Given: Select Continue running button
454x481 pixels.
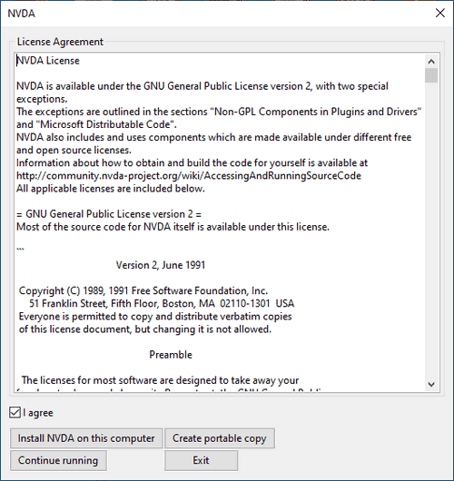Looking at the screenshot, I should (x=58, y=460).
